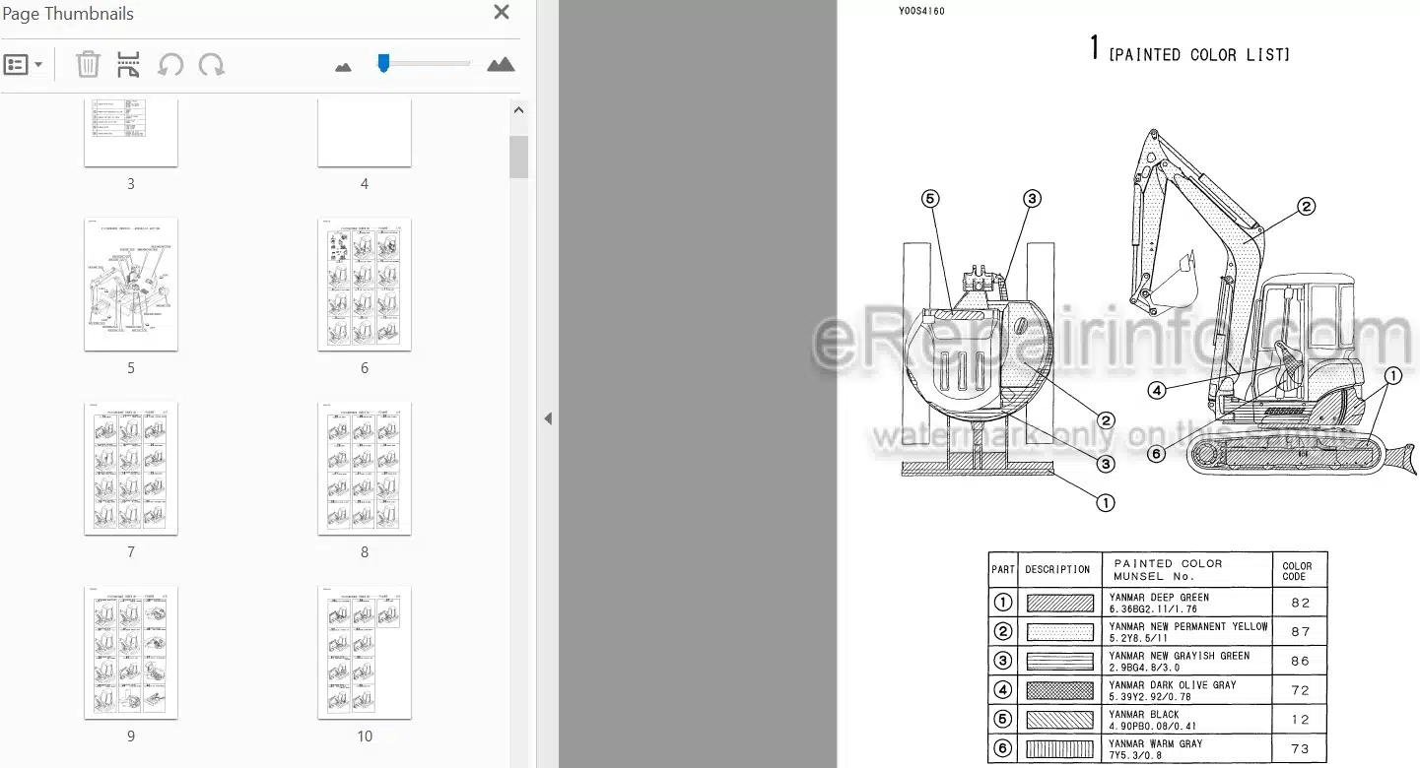1420x768 pixels.
Task: Click the DESCRIPTION column header
Action: tap(1057, 569)
